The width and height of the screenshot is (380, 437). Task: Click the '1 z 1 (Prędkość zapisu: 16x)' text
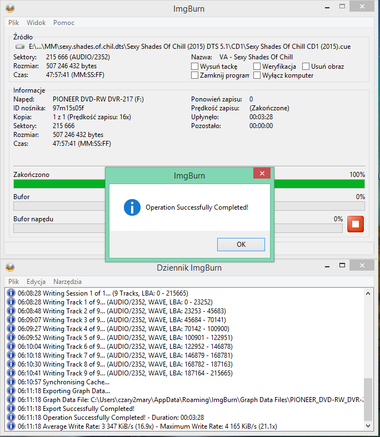click(92, 117)
